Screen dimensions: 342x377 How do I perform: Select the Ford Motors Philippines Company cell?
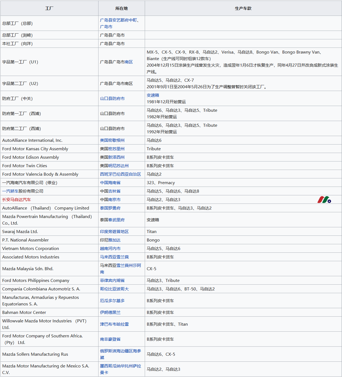[49, 281]
